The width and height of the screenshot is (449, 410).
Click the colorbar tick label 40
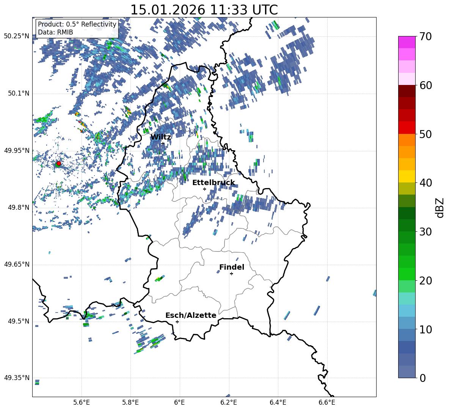[x=425, y=183]
